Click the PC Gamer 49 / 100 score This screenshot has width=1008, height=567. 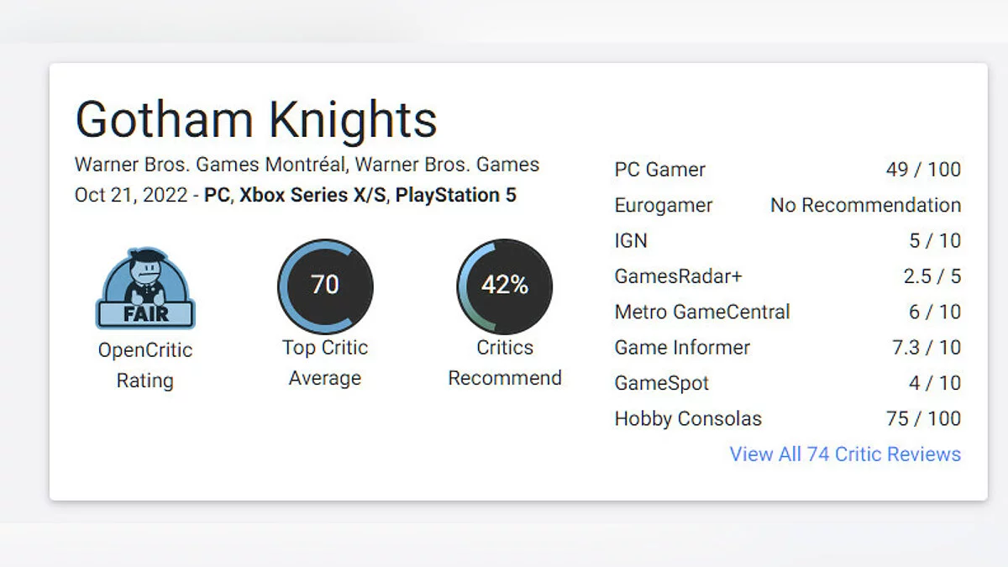click(x=922, y=170)
